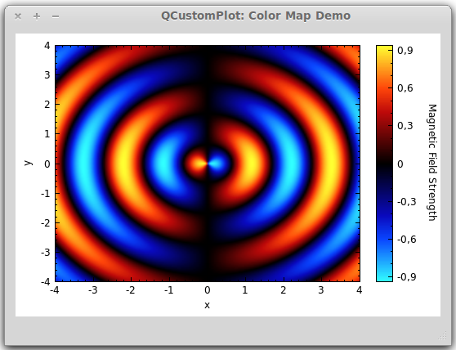Click the y-axis tick label '3'
456x350 pixels.
pyautogui.click(x=47, y=75)
